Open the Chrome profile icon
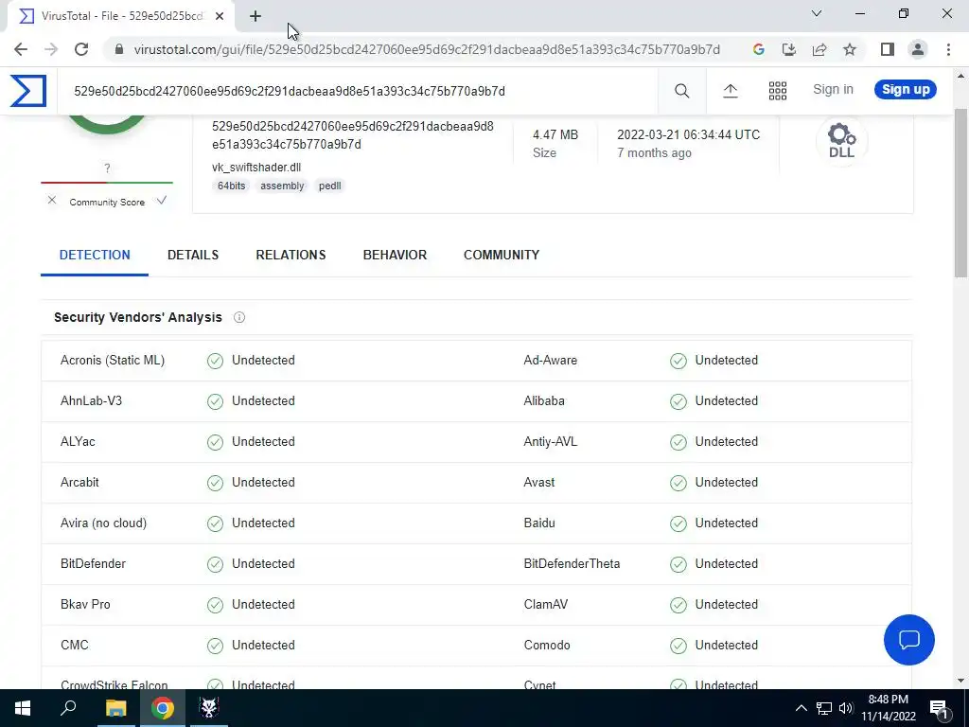 (x=918, y=49)
